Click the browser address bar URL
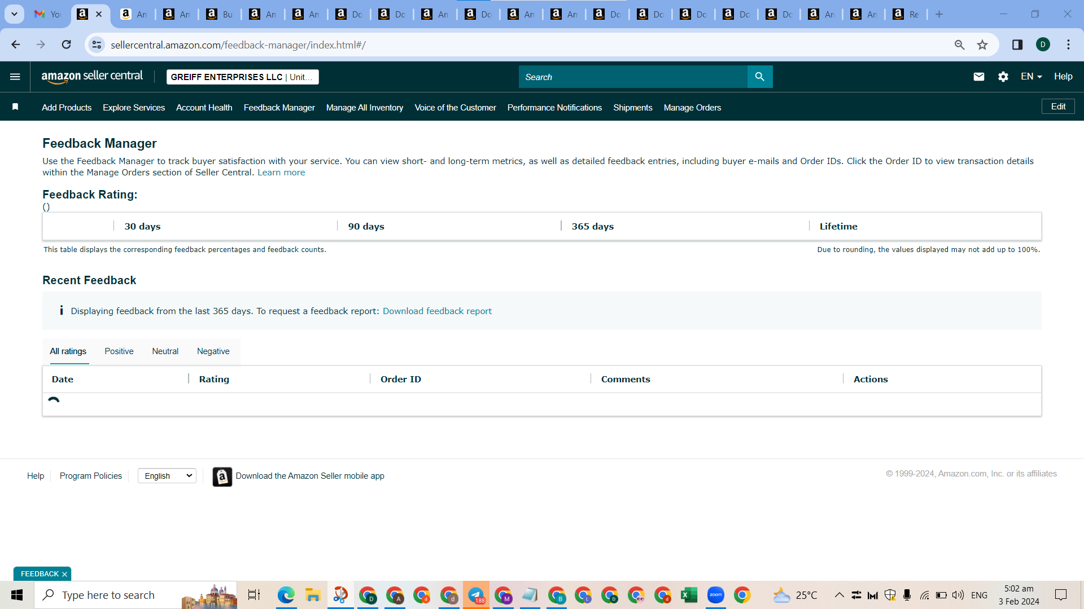This screenshot has width=1084, height=609. (x=238, y=45)
